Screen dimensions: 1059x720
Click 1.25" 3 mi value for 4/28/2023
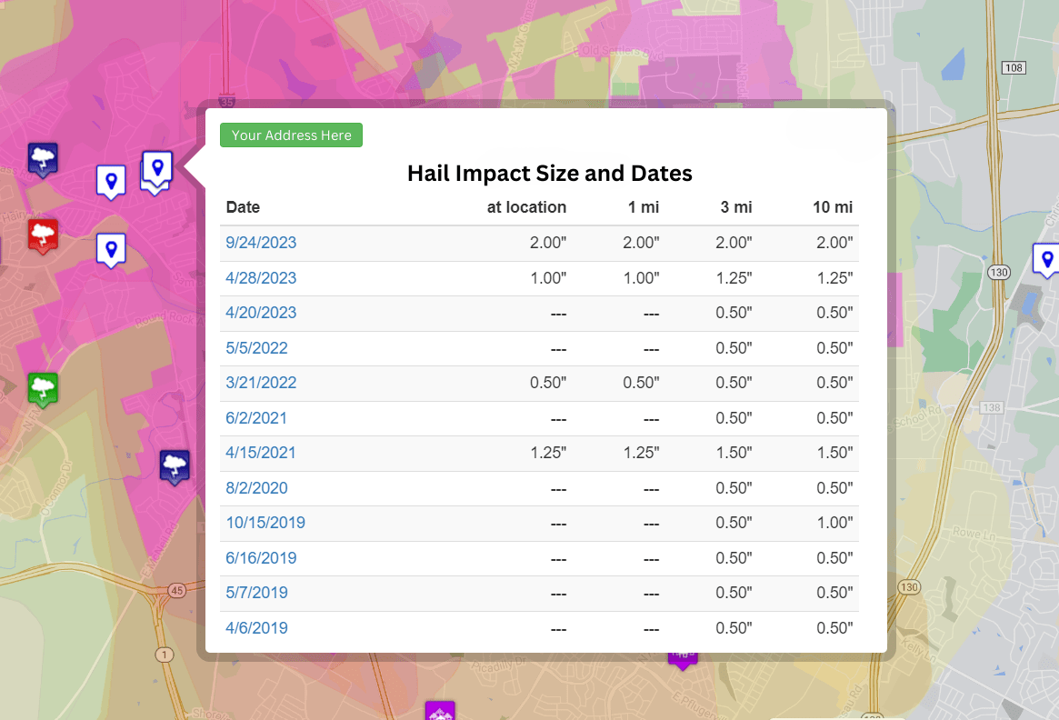coord(734,277)
